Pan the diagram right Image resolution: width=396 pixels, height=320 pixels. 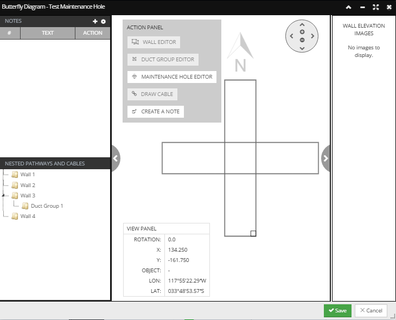coord(312,36)
